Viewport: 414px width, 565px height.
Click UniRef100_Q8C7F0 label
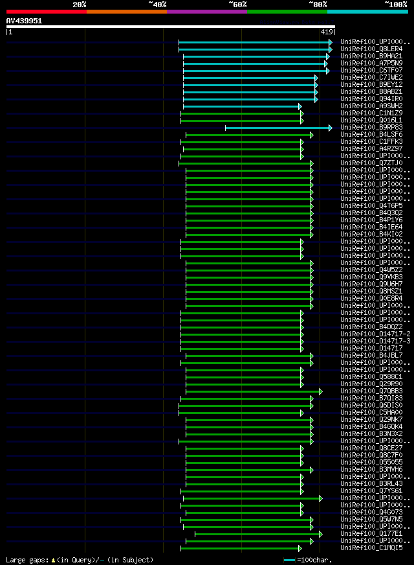(371, 455)
